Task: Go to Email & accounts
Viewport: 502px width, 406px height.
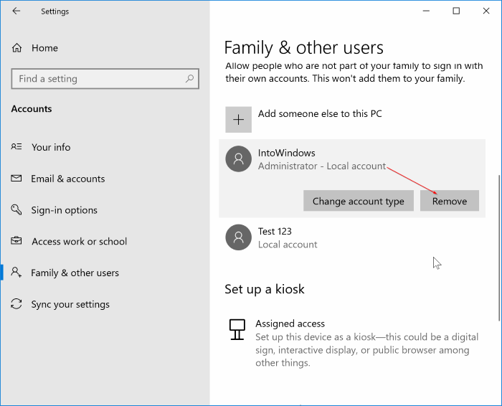Action: [105, 179]
